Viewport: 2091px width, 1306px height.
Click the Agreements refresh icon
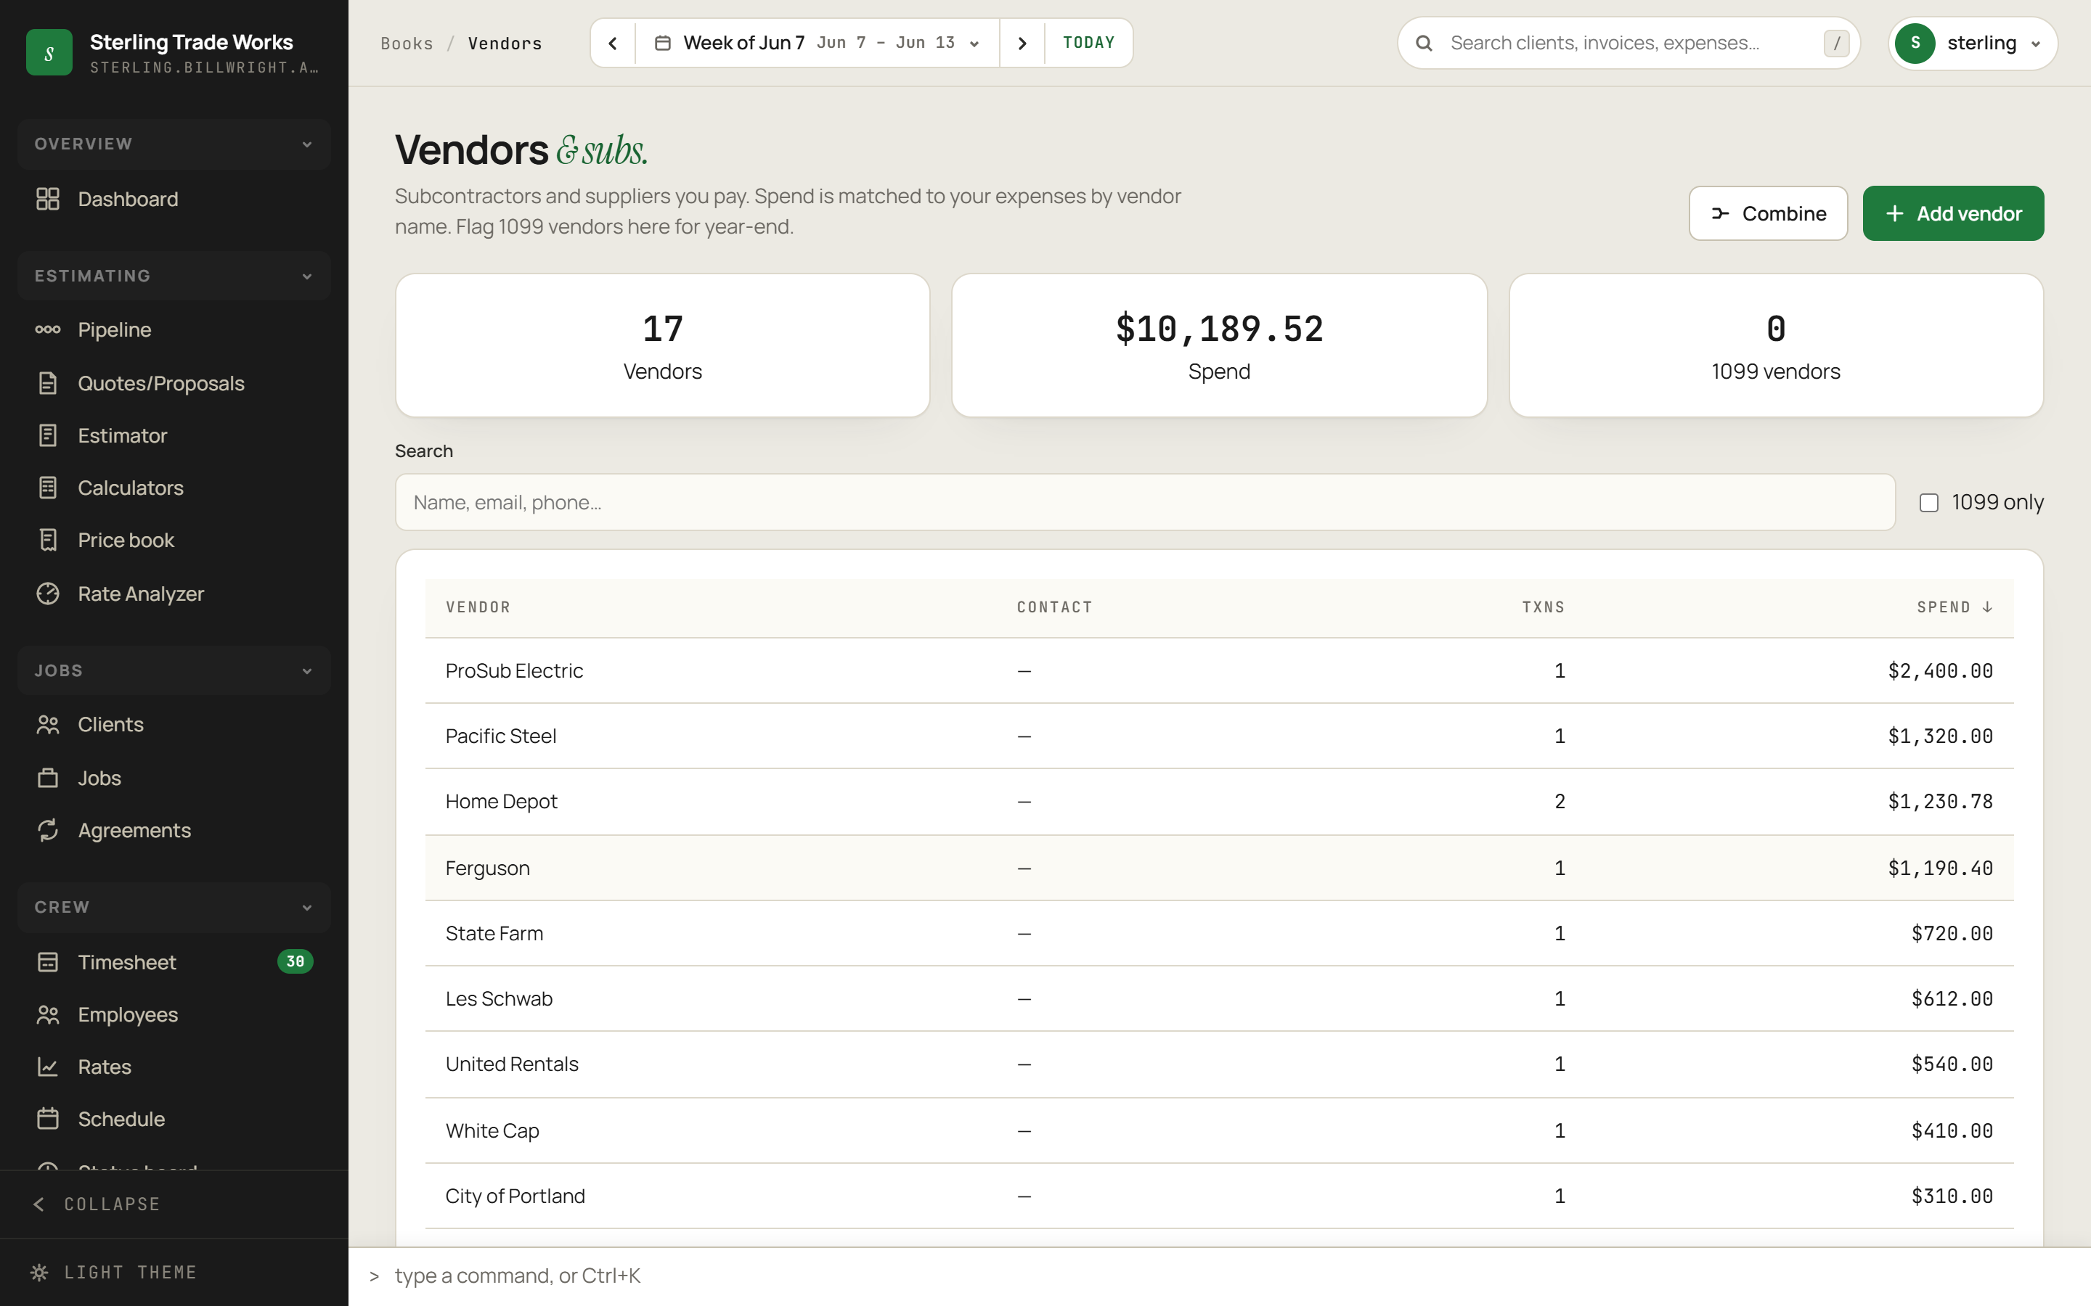click(47, 830)
